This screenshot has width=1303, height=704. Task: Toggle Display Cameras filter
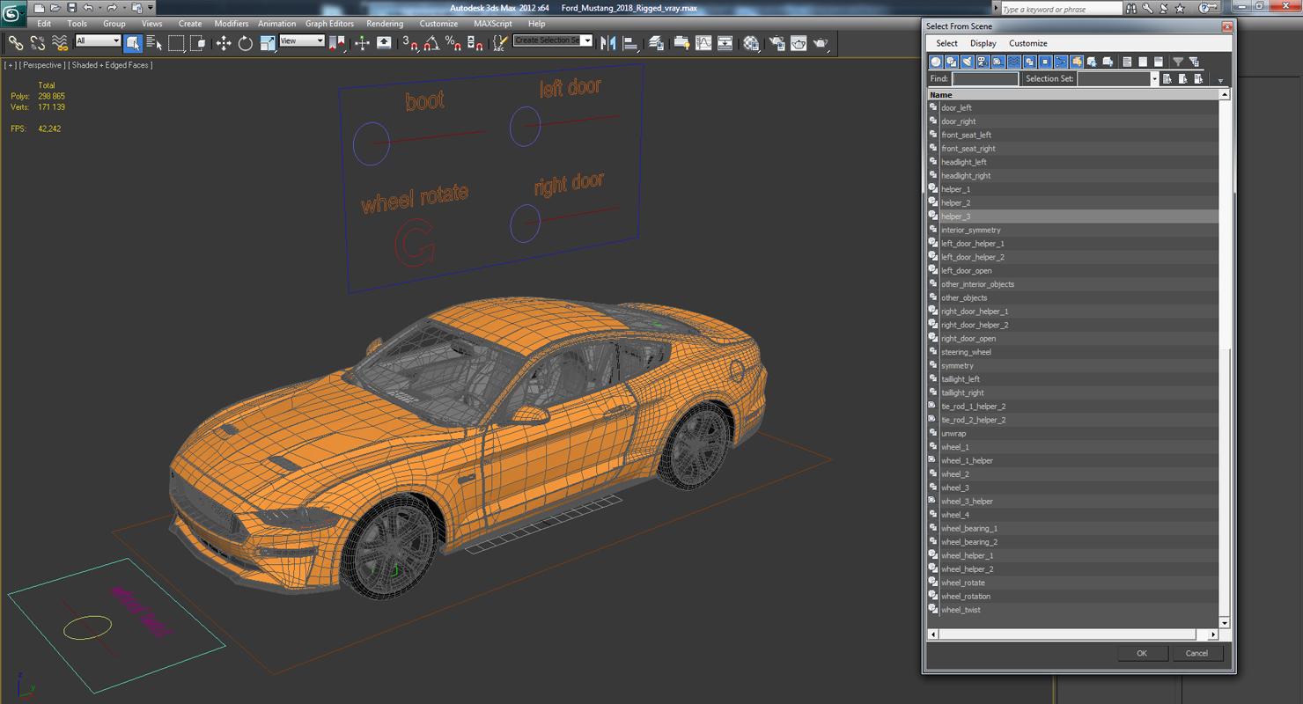(983, 62)
